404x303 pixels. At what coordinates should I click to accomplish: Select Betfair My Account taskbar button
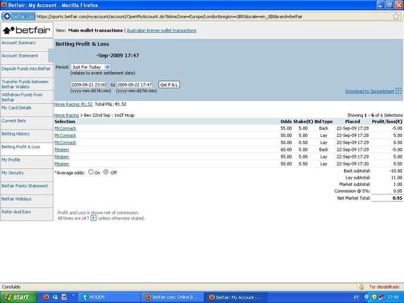tap(235, 297)
